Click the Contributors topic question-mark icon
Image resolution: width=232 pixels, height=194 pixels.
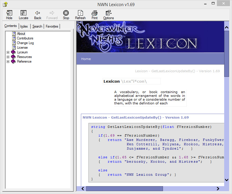click(x=14, y=38)
